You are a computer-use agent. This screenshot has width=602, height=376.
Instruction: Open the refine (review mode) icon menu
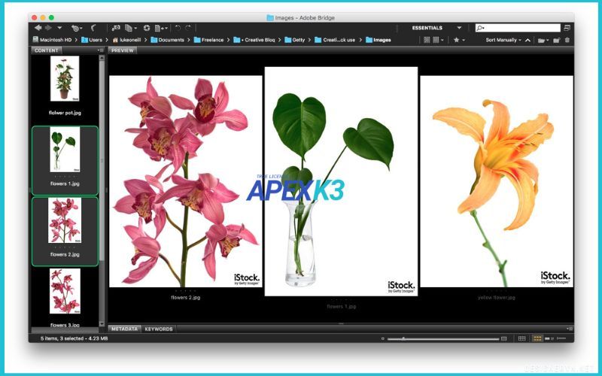131,28
